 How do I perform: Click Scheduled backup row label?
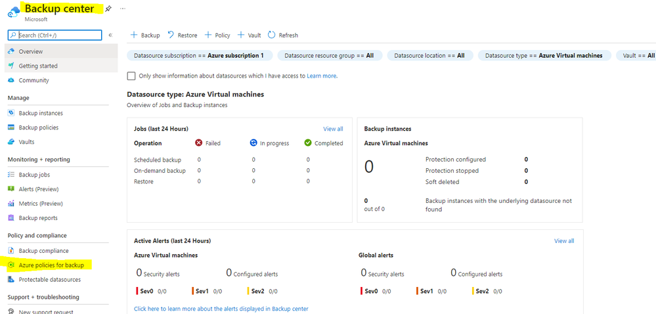pos(158,160)
